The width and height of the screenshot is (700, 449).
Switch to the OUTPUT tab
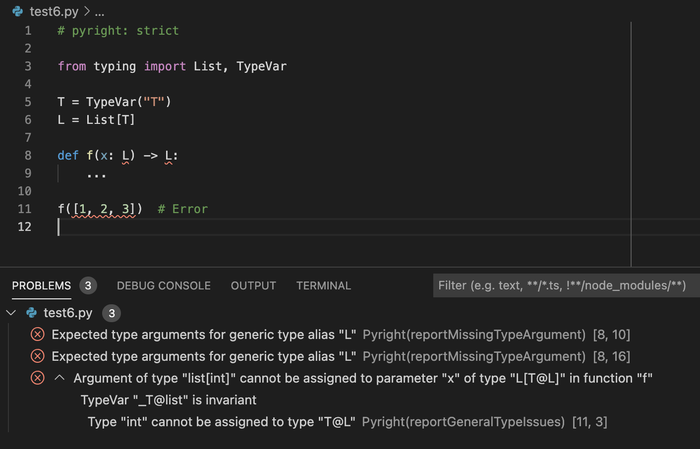click(x=253, y=285)
